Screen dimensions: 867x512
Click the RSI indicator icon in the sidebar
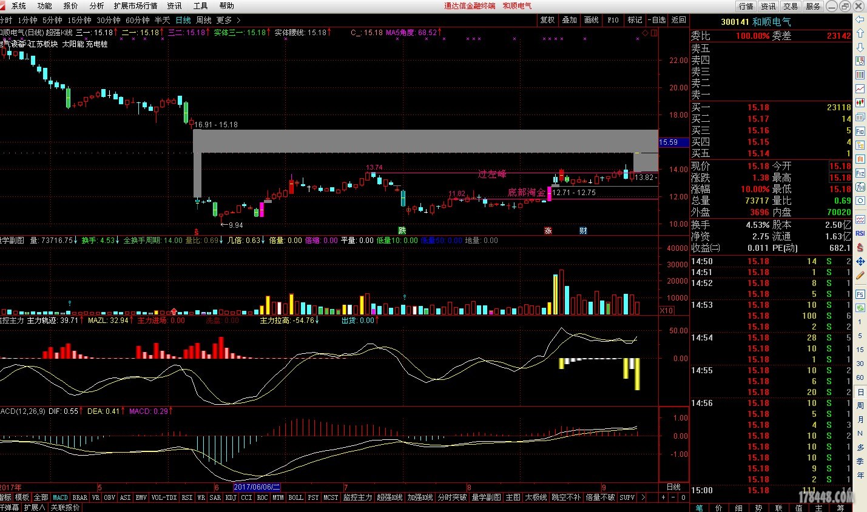click(x=860, y=233)
